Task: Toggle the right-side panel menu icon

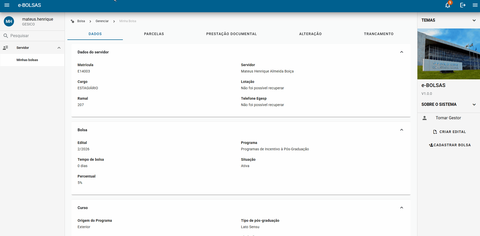Action: 475,5
